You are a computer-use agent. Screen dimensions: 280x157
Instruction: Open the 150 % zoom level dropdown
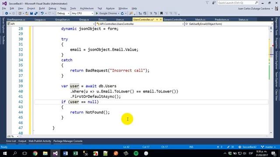[13, 137]
